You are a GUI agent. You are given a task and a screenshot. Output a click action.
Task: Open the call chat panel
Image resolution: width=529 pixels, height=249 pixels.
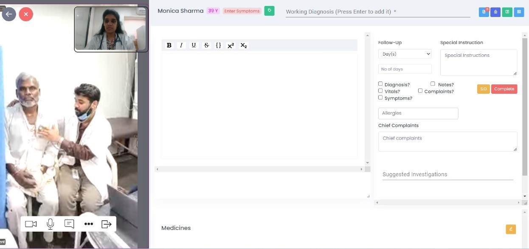(x=69, y=224)
